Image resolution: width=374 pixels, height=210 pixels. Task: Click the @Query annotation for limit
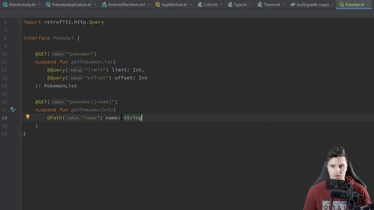point(56,70)
